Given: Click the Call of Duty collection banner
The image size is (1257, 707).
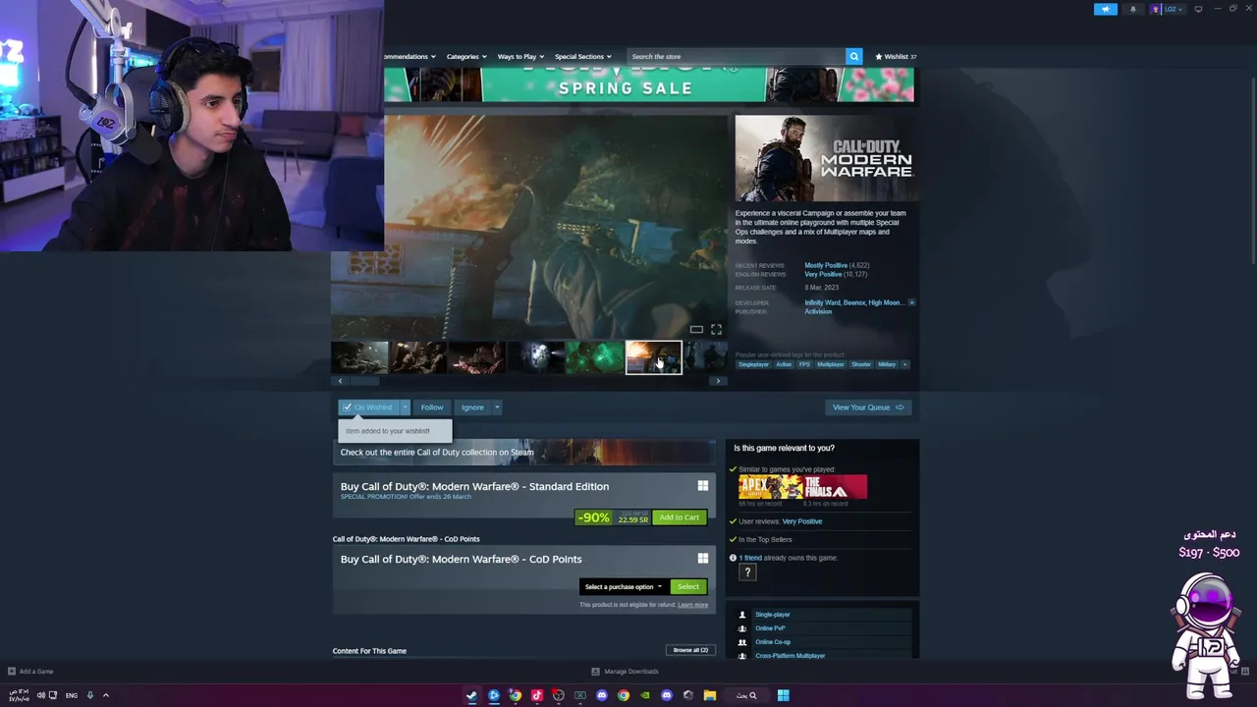Looking at the screenshot, I should [x=524, y=453].
